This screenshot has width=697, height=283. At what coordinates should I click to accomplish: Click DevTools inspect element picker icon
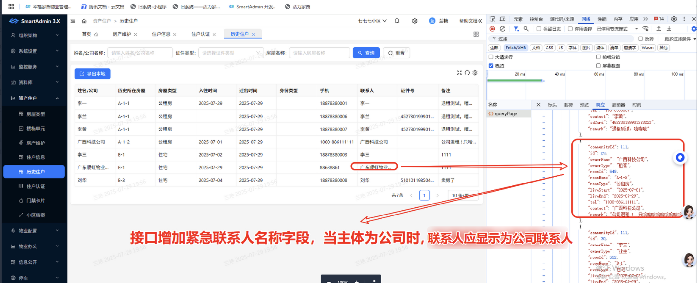click(492, 19)
